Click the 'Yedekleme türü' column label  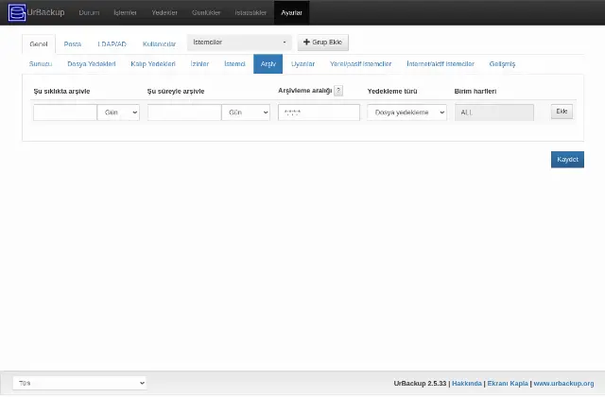pyautogui.click(x=392, y=92)
